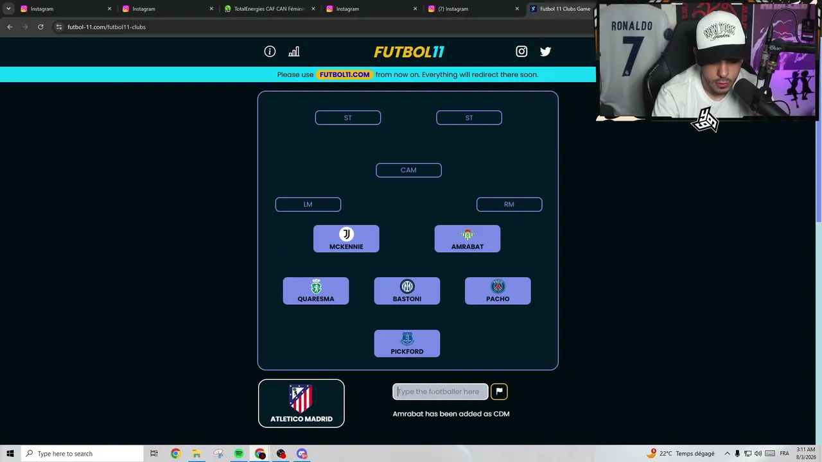Close the (7) Instagram tab
Viewport: 822px width, 462px height.
pos(517,9)
